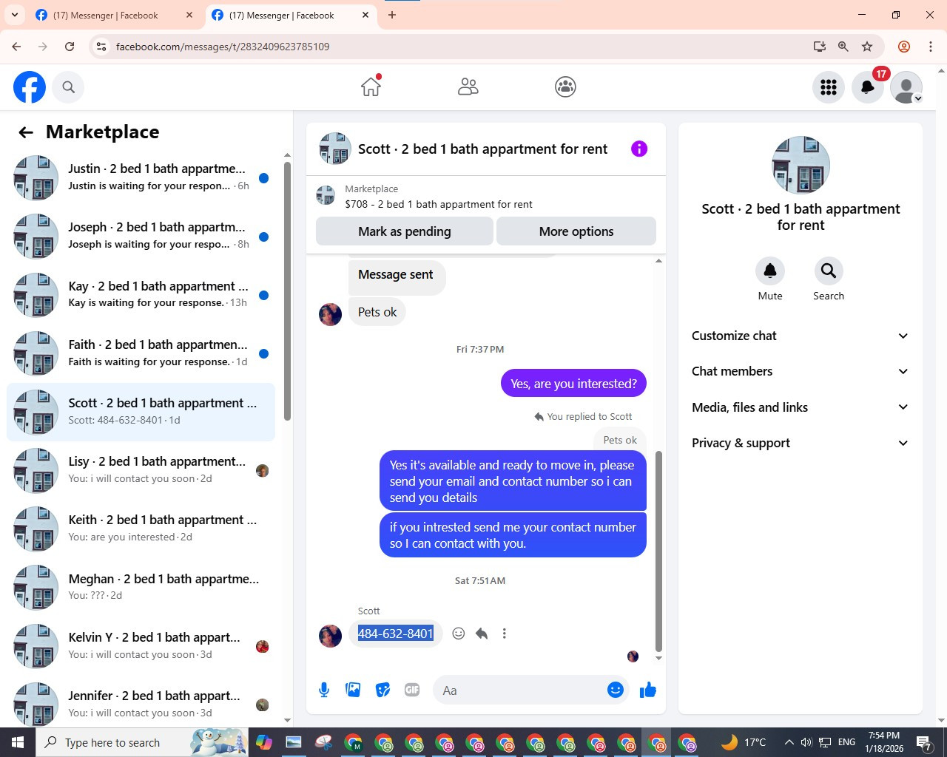Image resolution: width=947 pixels, height=757 pixels.
Task: Search in conversation magnifier icon
Action: (x=829, y=271)
